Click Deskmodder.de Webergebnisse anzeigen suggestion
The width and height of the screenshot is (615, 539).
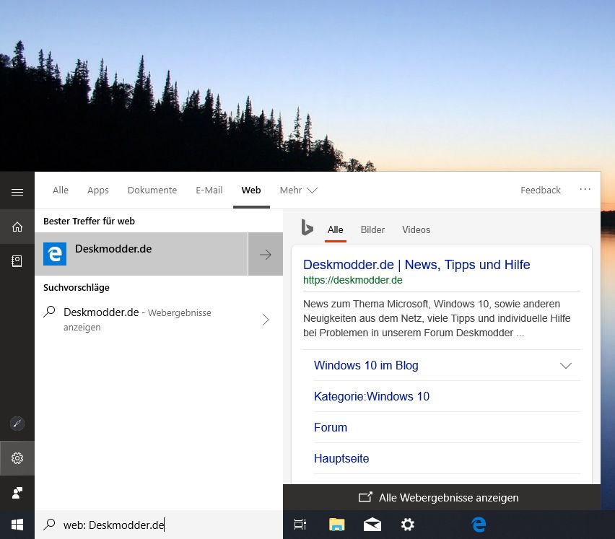159,320
